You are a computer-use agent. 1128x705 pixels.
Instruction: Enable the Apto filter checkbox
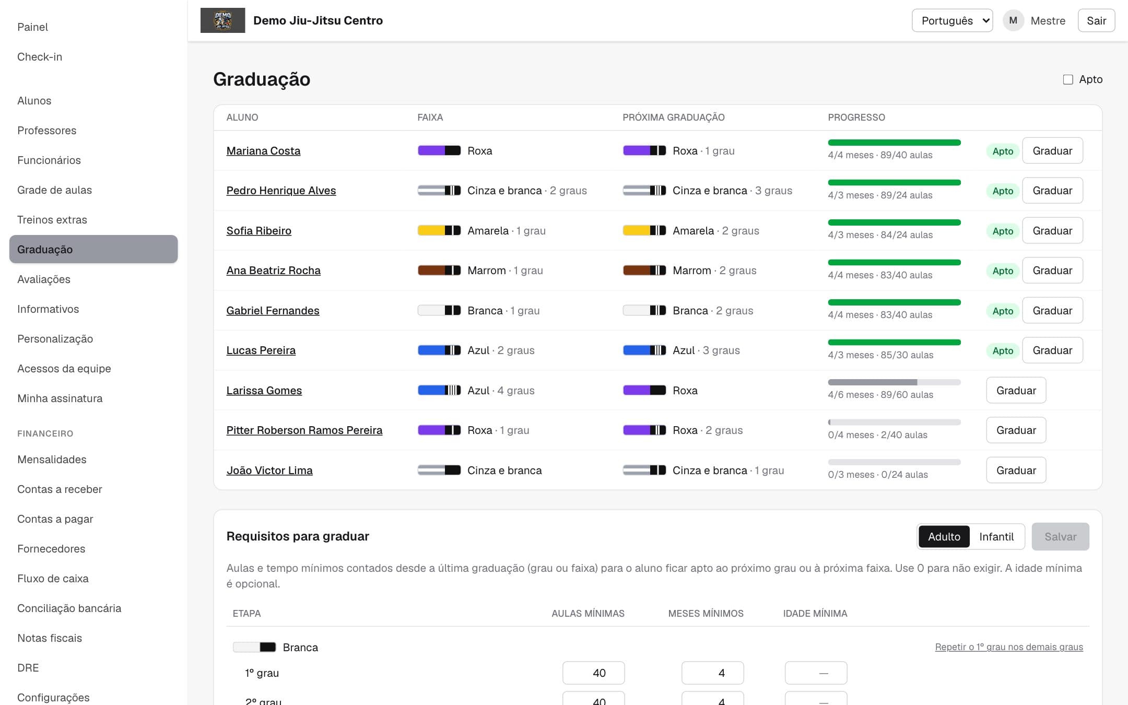tap(1068, 79)
